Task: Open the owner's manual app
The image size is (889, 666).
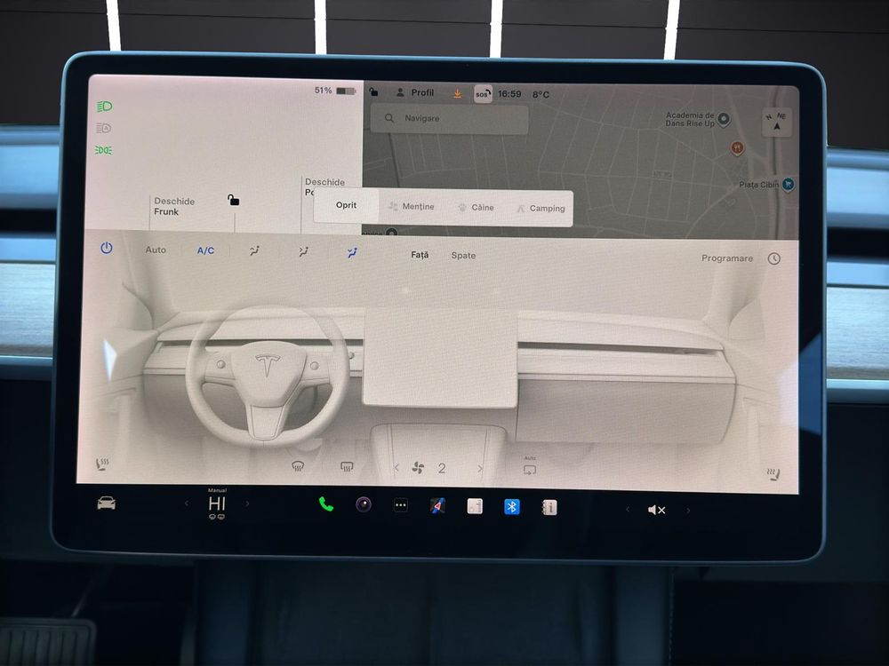Action: [549, 507]
